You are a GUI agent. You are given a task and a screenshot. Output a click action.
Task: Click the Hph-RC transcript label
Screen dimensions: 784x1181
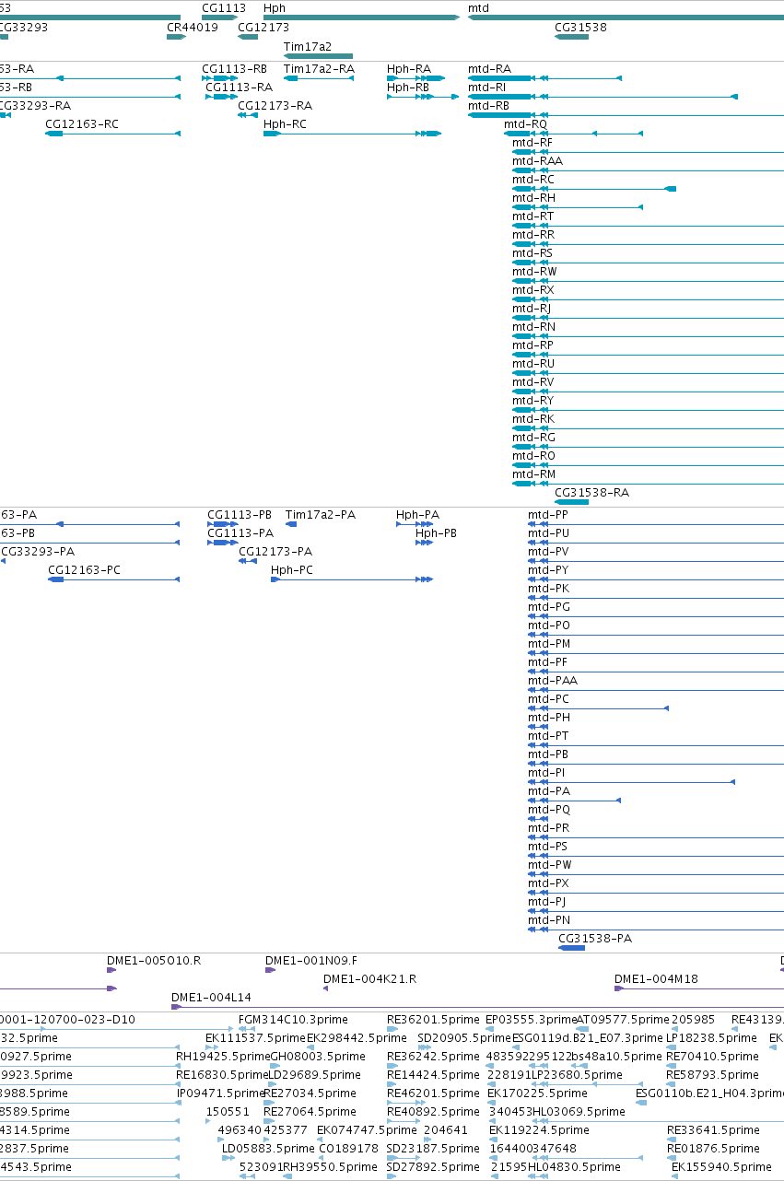pyautogui.click(x=285, y=124)
